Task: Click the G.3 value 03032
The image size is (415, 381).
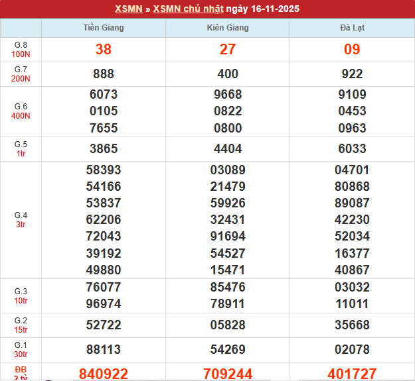Action: [x=353, y=288]
